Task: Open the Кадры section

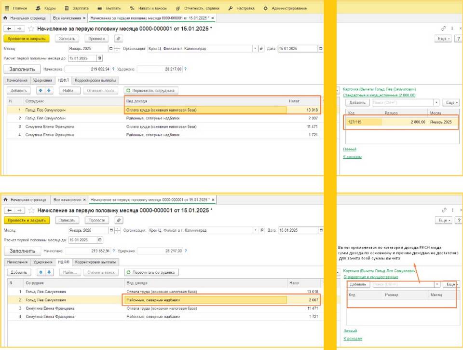Action: [45, 8]
